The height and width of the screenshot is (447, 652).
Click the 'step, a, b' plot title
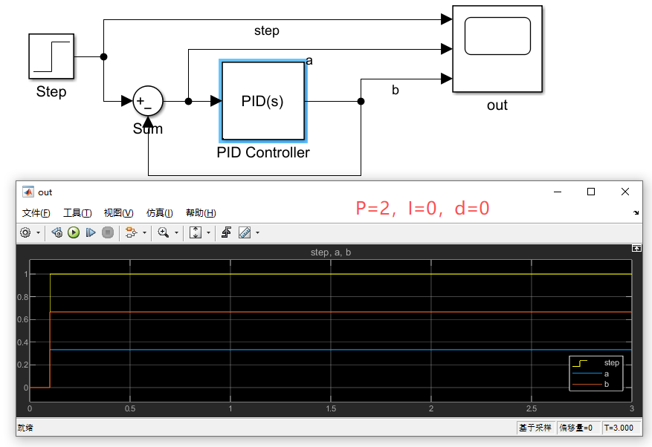click(x=331, y=252)
